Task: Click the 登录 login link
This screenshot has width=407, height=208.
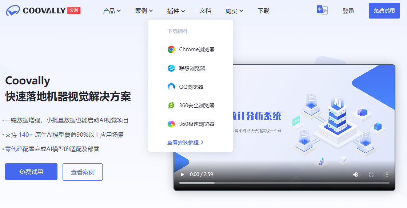Action: point(348,11)
